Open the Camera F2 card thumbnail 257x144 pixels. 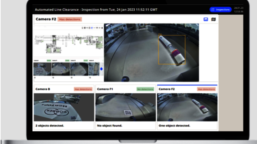tap(187, 107)
